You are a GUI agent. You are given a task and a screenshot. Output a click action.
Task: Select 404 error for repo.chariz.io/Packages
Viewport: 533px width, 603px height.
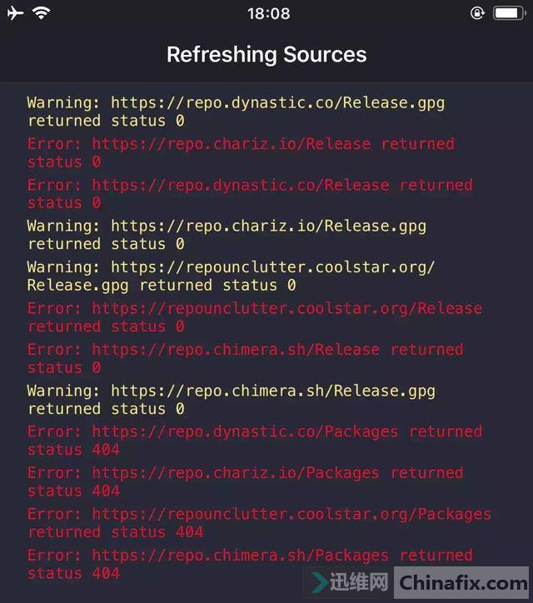pyautogui.click(x=245, y=482)
